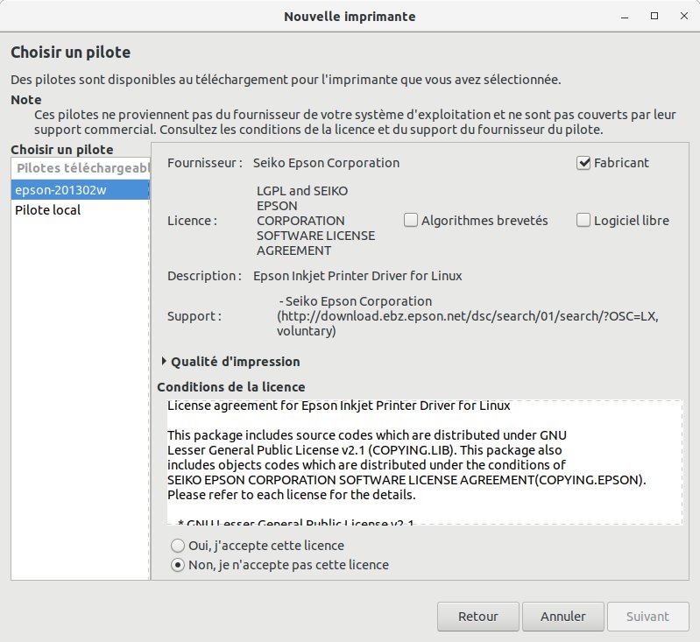700x642 pixels.
Task: Click the Conditions de la licence heading
Action: [231, 387]
